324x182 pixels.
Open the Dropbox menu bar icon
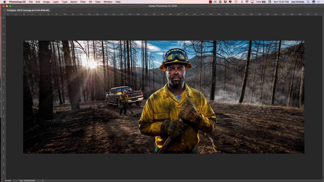225,2
